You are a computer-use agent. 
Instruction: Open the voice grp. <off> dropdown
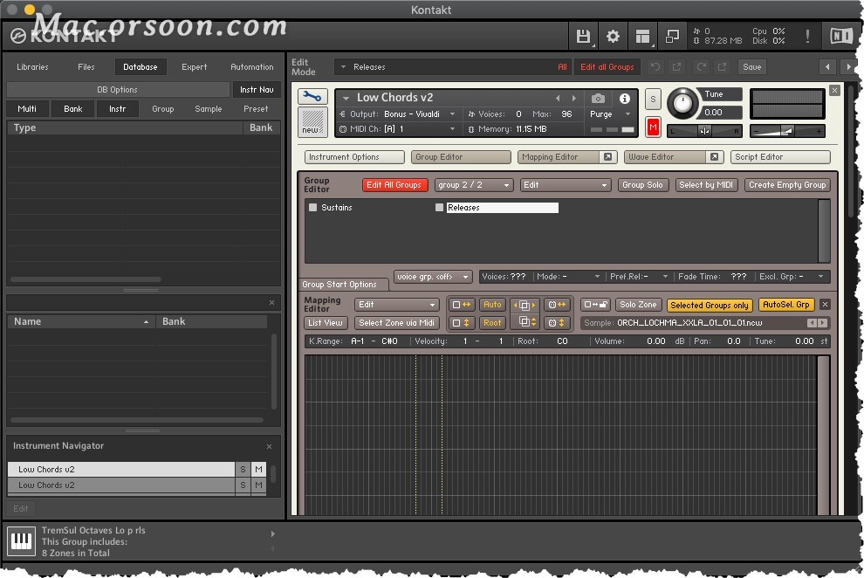(433, 277)
